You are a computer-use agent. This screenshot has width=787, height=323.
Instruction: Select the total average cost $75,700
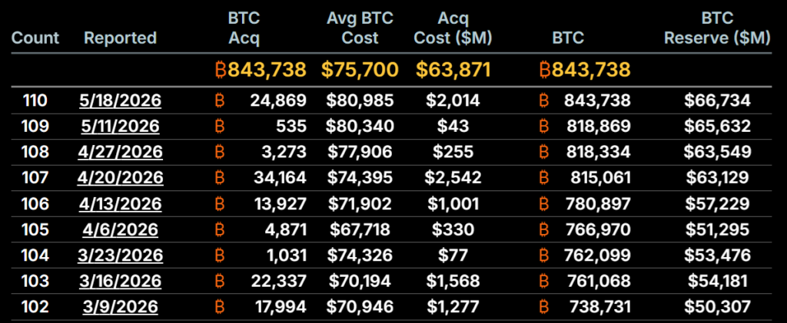[360, 70]
